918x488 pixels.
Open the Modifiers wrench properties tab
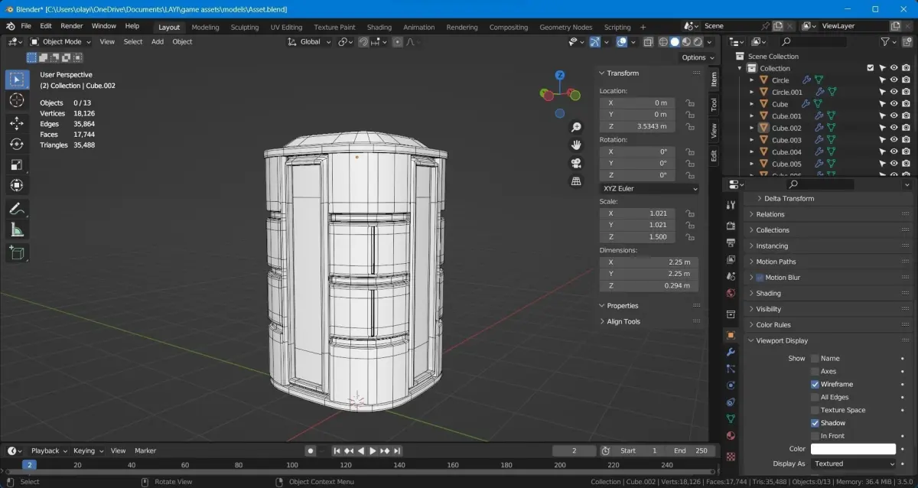(x=731, y=352)
